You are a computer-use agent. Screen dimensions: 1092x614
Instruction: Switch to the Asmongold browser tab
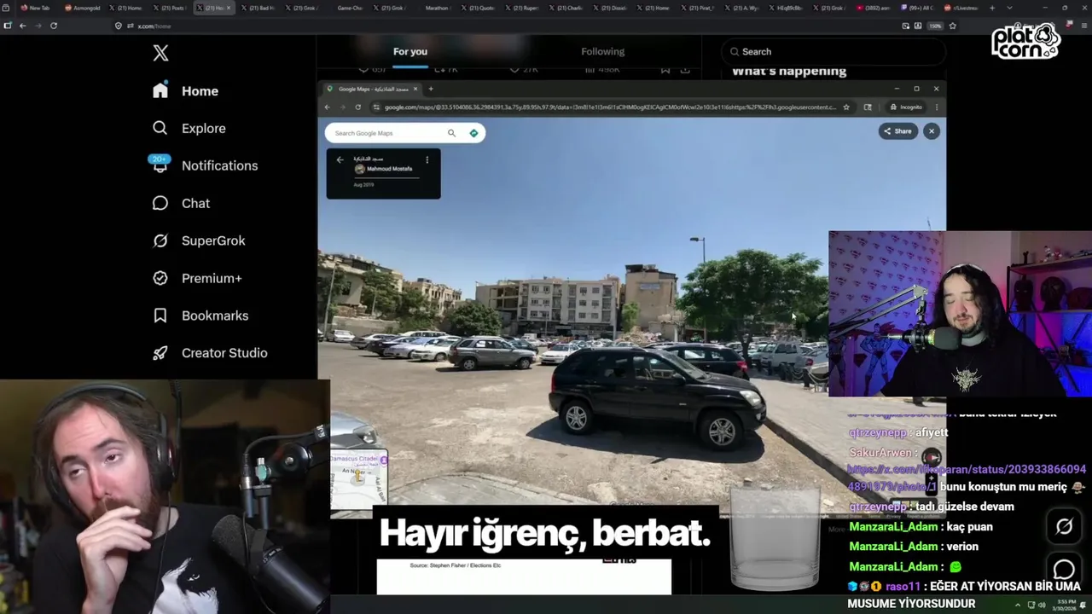pos(82,8)
